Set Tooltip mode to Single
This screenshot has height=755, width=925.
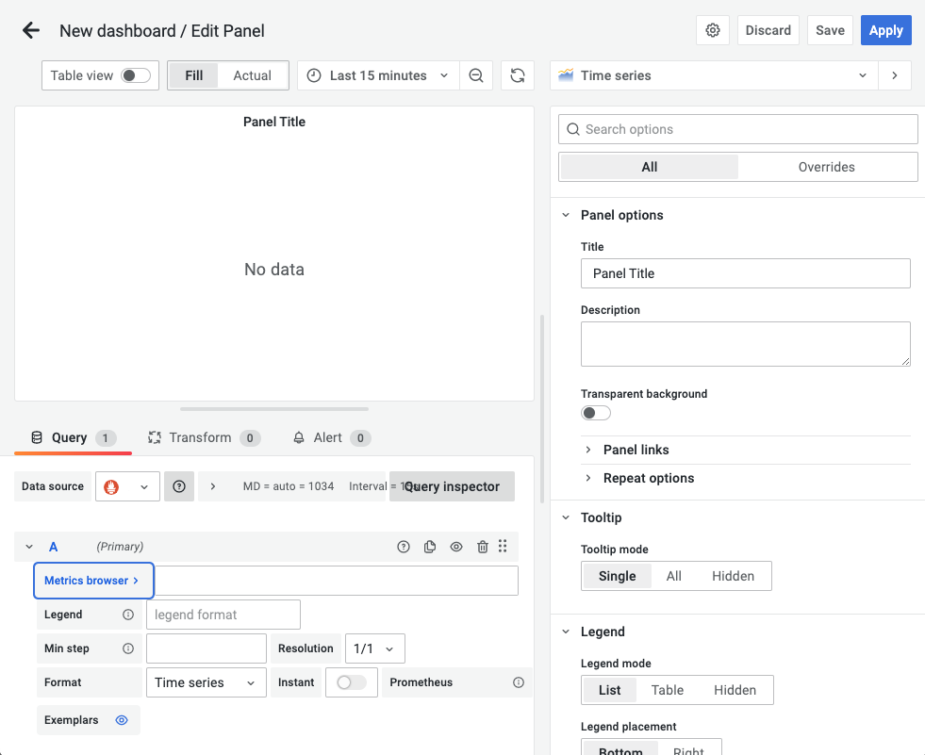coord(617,576)
